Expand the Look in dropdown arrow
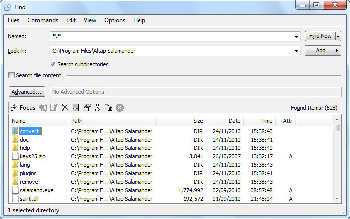The image size is (350, 219). click(x=296, y=51)
